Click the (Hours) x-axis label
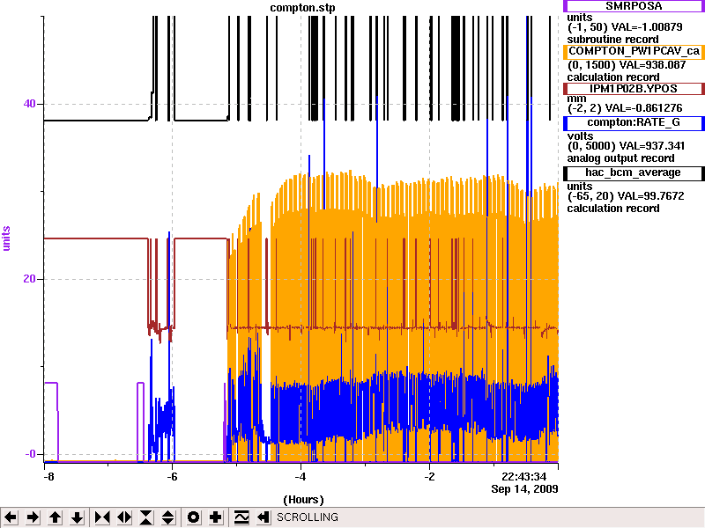The height and width of the screenshot is (528, 705). [303, 500]
